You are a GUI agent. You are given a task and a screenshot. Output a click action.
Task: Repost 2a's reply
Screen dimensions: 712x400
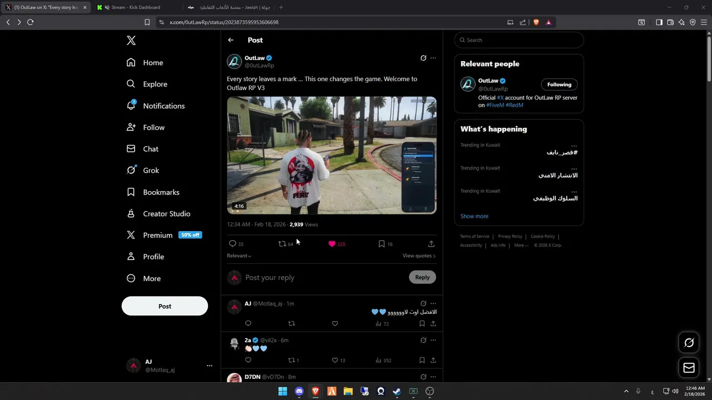point(293,360)
